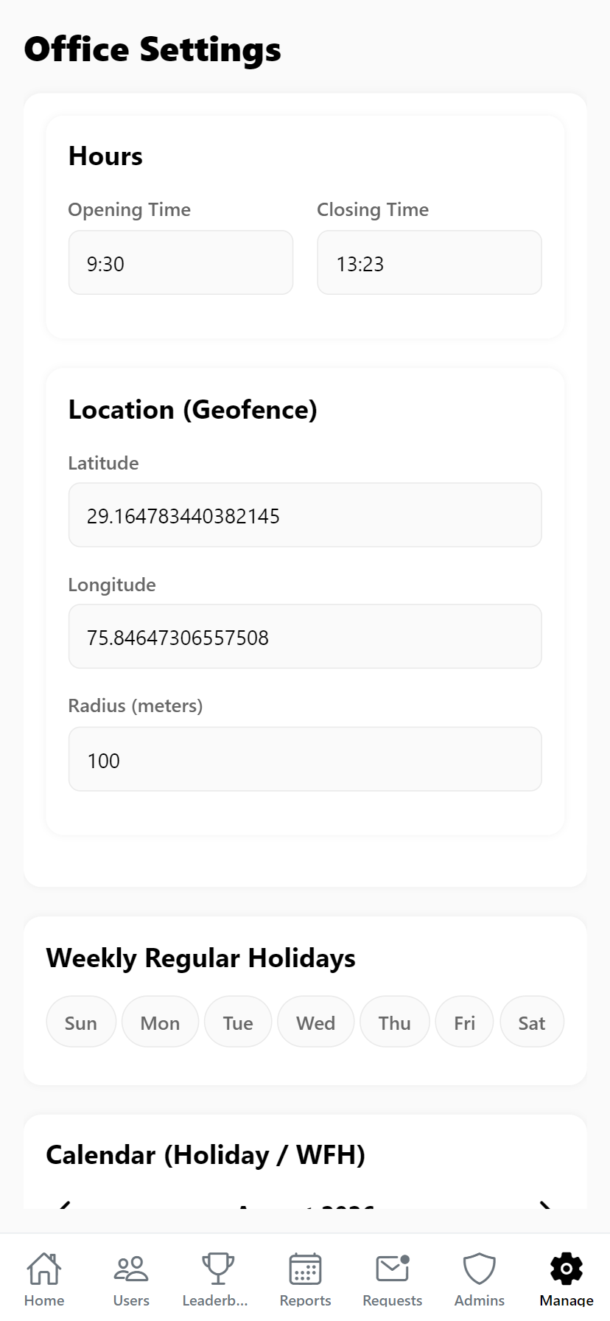This screenshot has height=1321, width=610.
Task: Focus the Longitude input field
Action: (x=305, y=637)
